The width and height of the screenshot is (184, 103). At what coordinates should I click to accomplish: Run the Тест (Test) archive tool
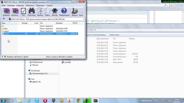pos(23,12)
